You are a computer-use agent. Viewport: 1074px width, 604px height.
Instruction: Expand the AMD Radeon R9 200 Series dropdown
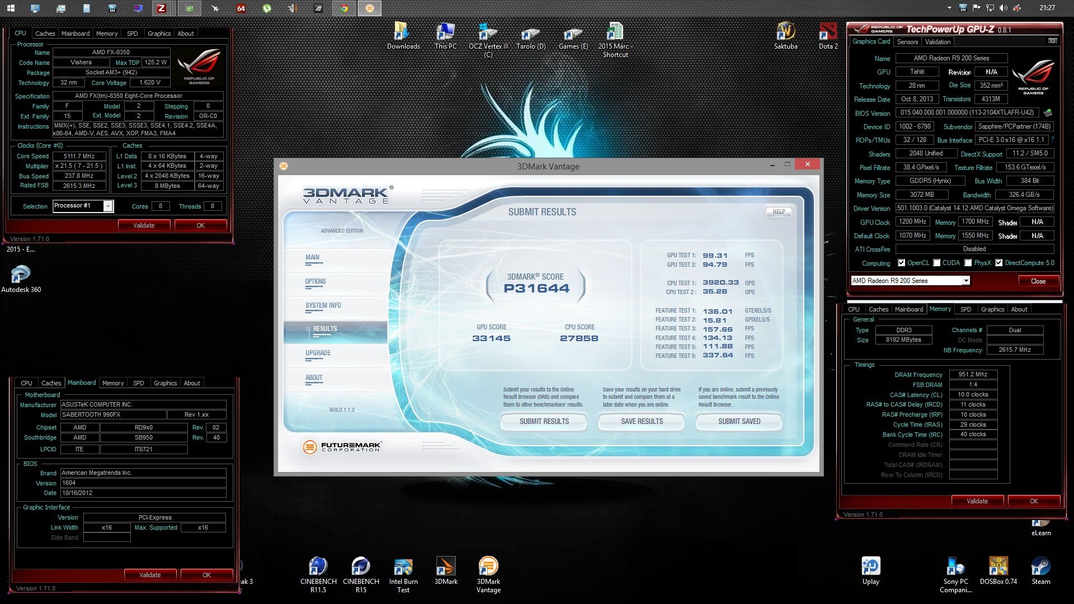(x=965, y=281)
